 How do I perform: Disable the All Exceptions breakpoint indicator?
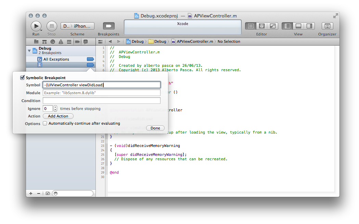90,59
